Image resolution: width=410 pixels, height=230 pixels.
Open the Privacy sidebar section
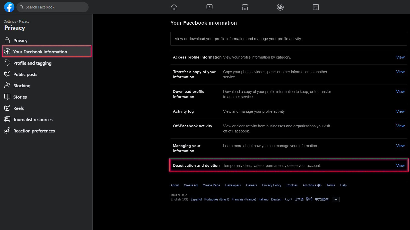(x=47, y=40)
